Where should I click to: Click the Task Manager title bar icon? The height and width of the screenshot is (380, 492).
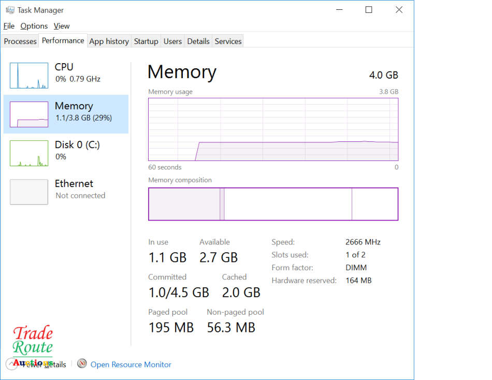tap(10, 10)
